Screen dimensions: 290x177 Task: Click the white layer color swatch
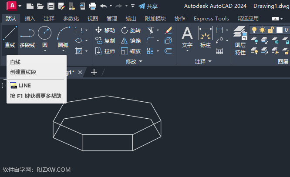279,30
